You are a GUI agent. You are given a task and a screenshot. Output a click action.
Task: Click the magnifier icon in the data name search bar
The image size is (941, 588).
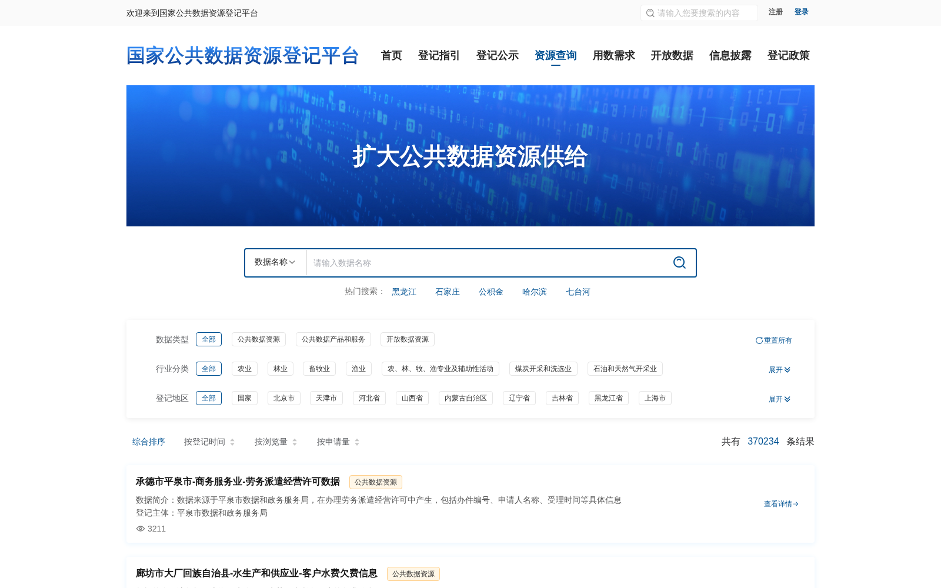[679, 263]
